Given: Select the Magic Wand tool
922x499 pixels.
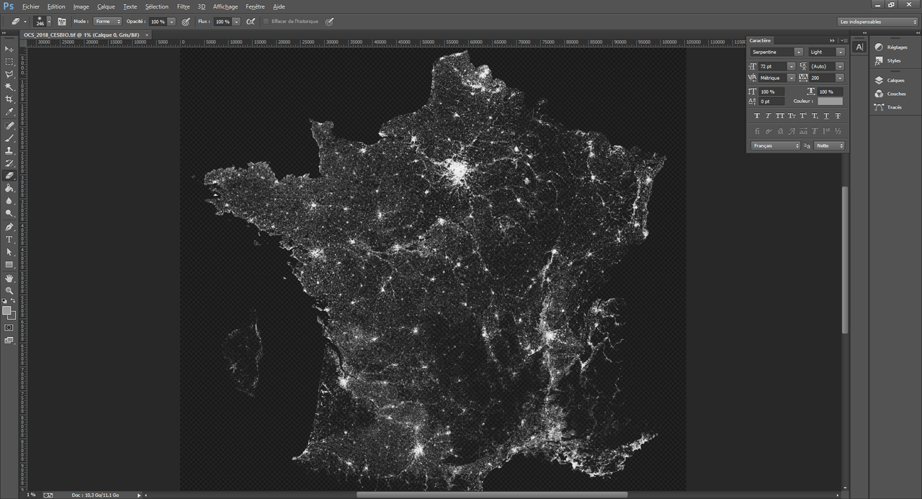Looking at the screenshot, I should 9,87.
